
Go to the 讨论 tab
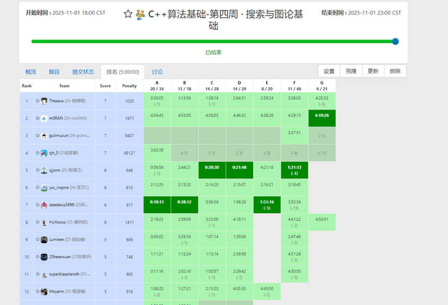click(x=157, y=72)
